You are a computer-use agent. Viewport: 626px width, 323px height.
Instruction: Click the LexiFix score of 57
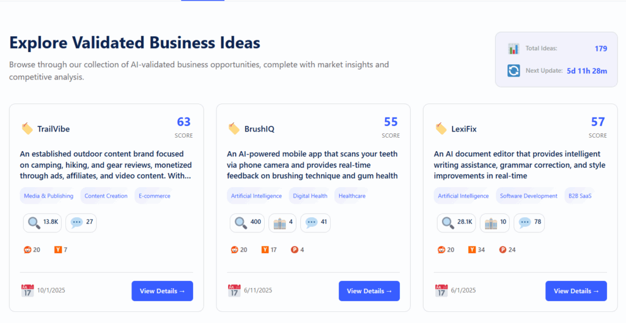pyautogui.click(x=598, y=122)
